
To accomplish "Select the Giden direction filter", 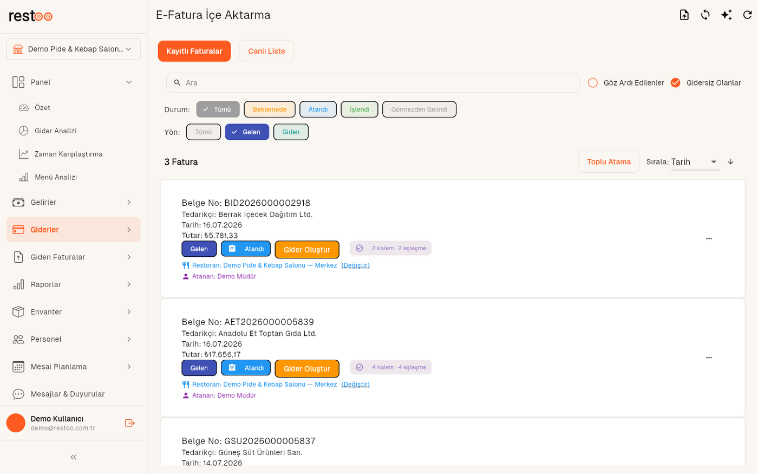I will click(291, 132).
